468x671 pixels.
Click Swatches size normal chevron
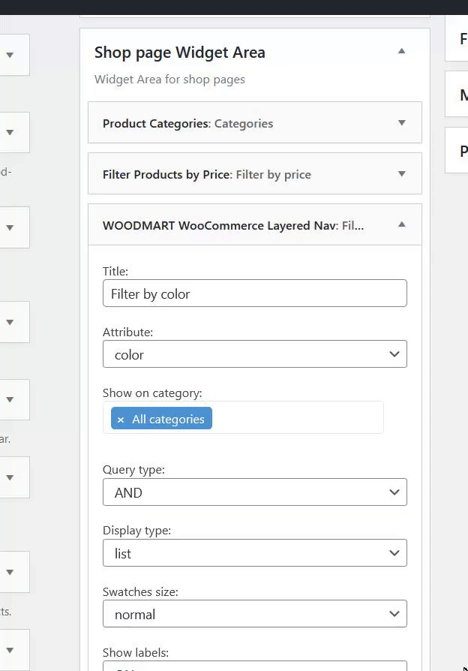[394, 614]
